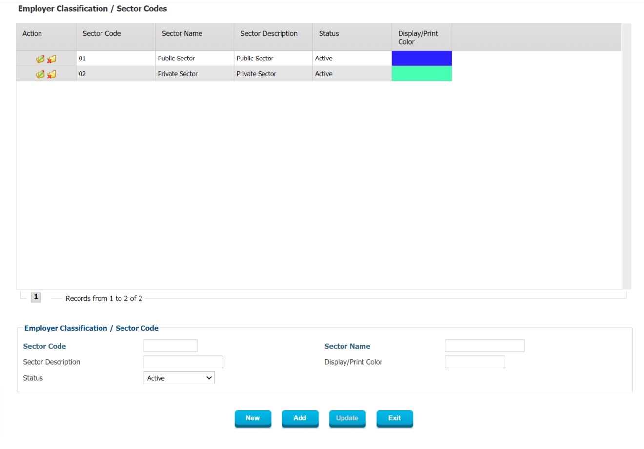644x449 pixels.
Task: Delete the Private Sector row (code 02)
Action: tap(52, 74)
